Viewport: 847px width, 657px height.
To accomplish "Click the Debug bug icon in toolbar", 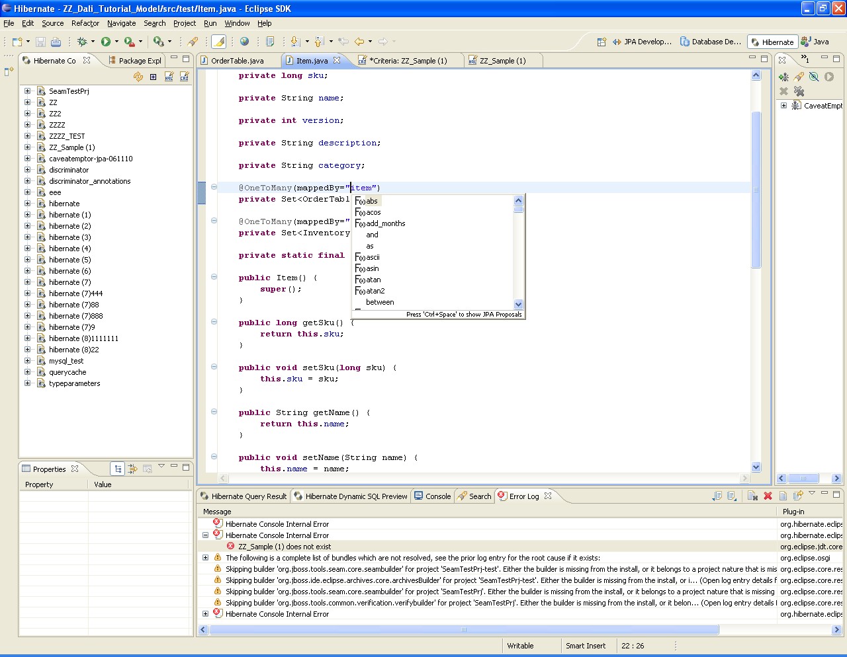I will coord(82,42).
